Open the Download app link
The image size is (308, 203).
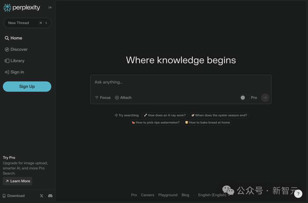(14, 196)
